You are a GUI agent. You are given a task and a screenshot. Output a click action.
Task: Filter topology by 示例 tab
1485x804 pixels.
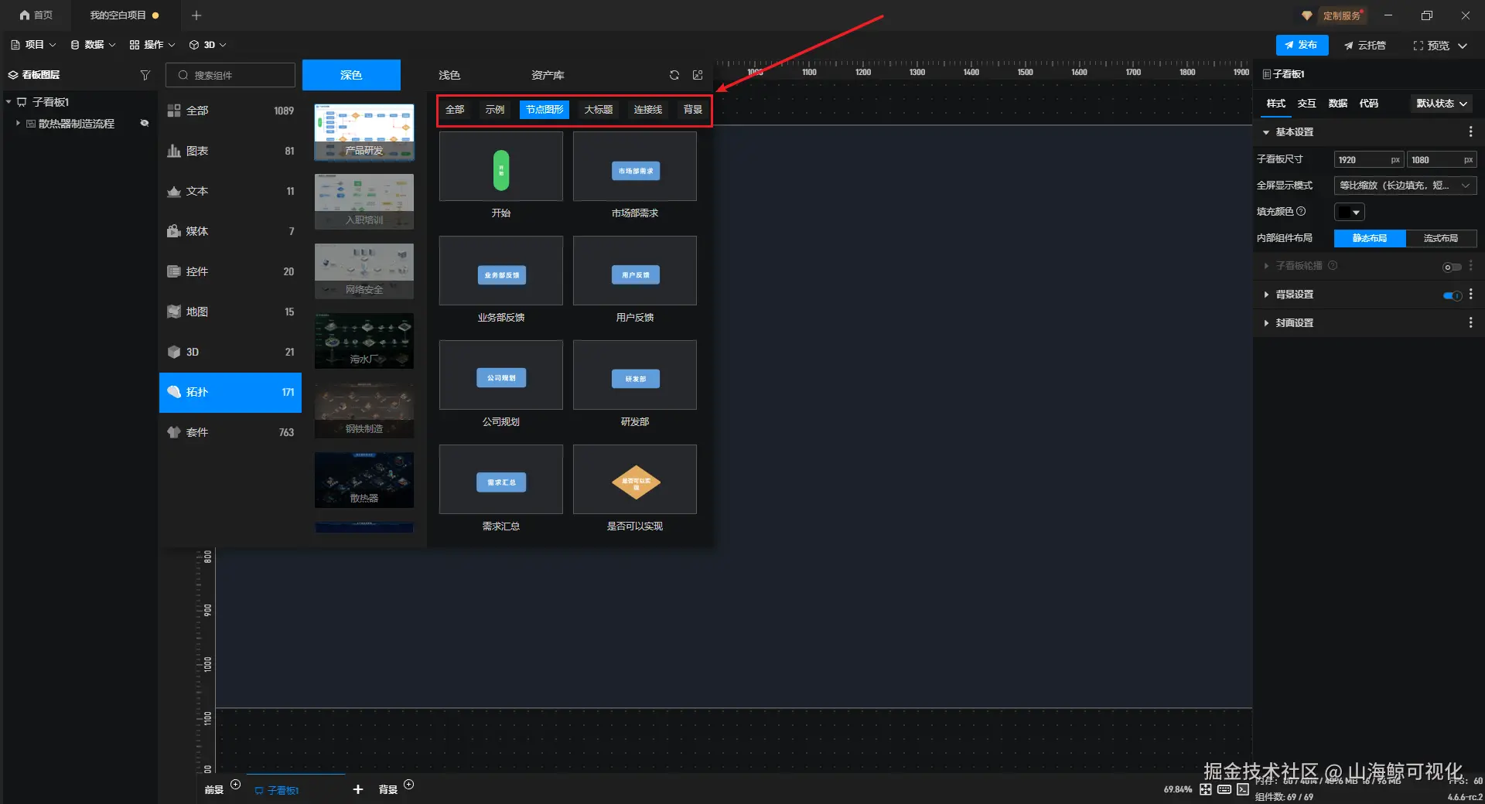(x=495, y=110)
